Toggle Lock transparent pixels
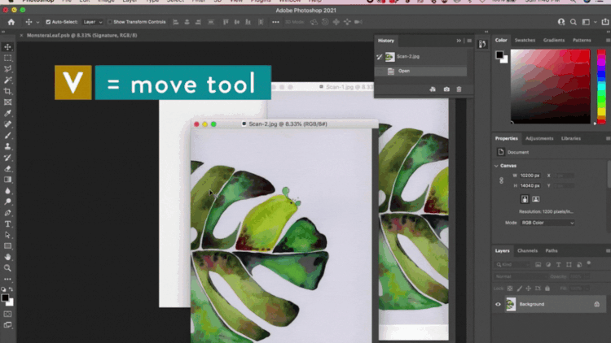Screen dimensions: 611x343 point(510,289)
